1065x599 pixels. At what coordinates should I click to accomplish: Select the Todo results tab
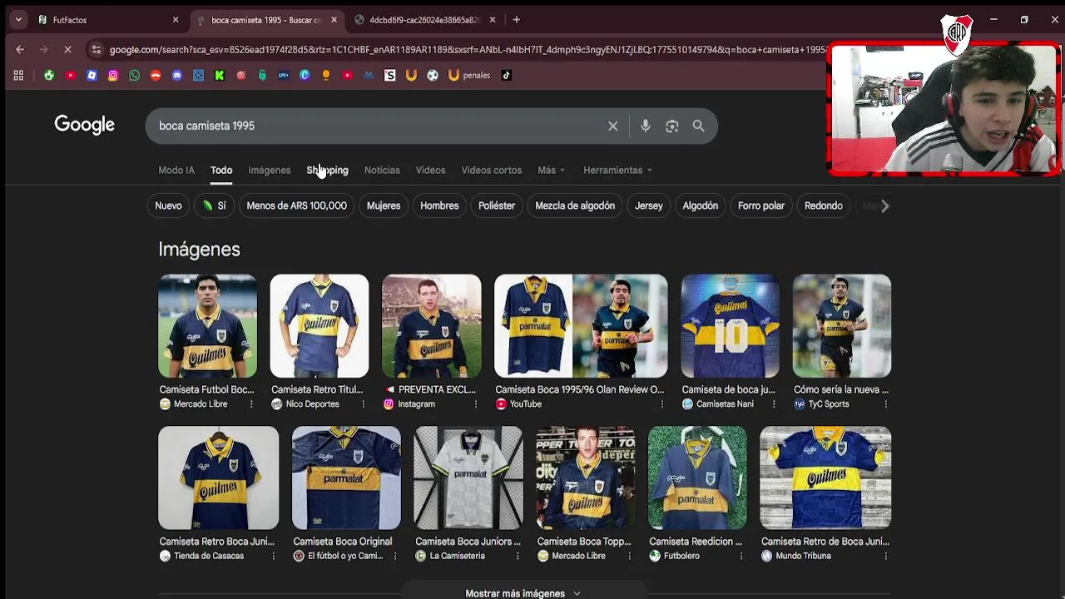point(221,170)
